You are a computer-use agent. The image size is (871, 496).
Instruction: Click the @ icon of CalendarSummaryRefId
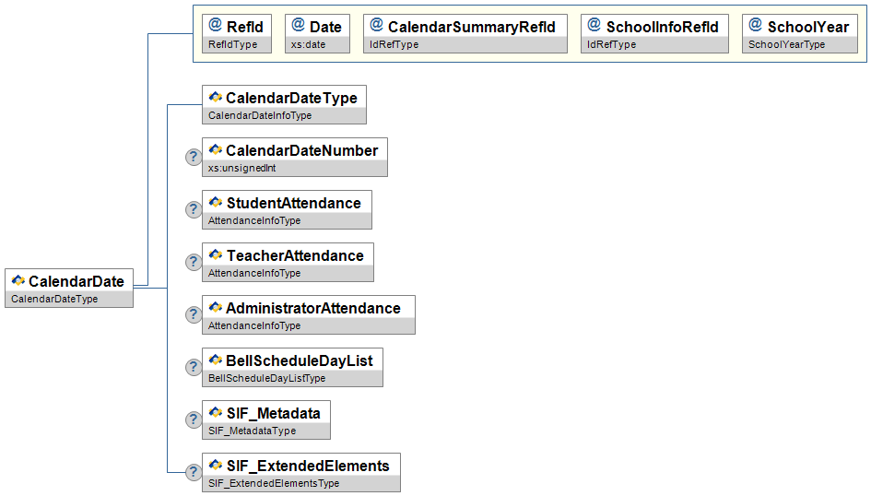point(377,25)
